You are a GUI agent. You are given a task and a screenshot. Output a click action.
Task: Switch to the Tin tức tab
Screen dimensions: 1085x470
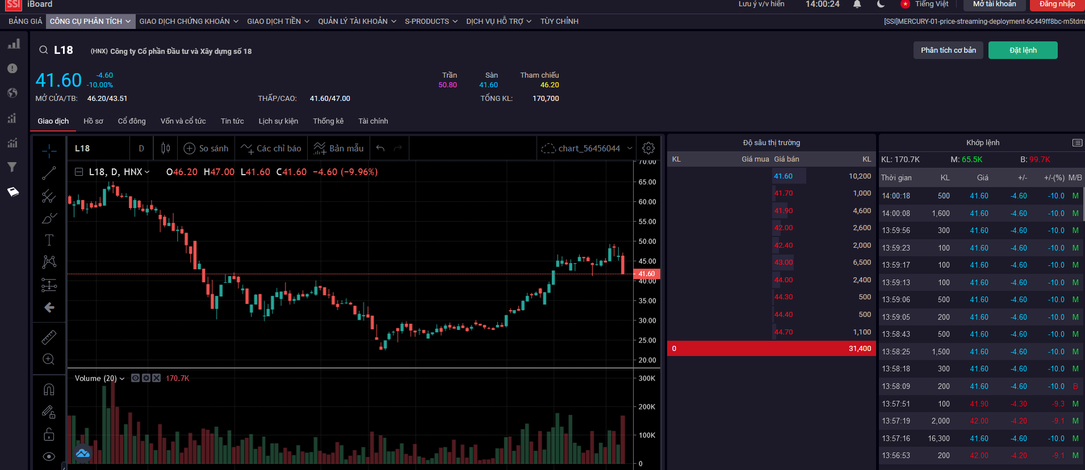(x=232, y=121)
